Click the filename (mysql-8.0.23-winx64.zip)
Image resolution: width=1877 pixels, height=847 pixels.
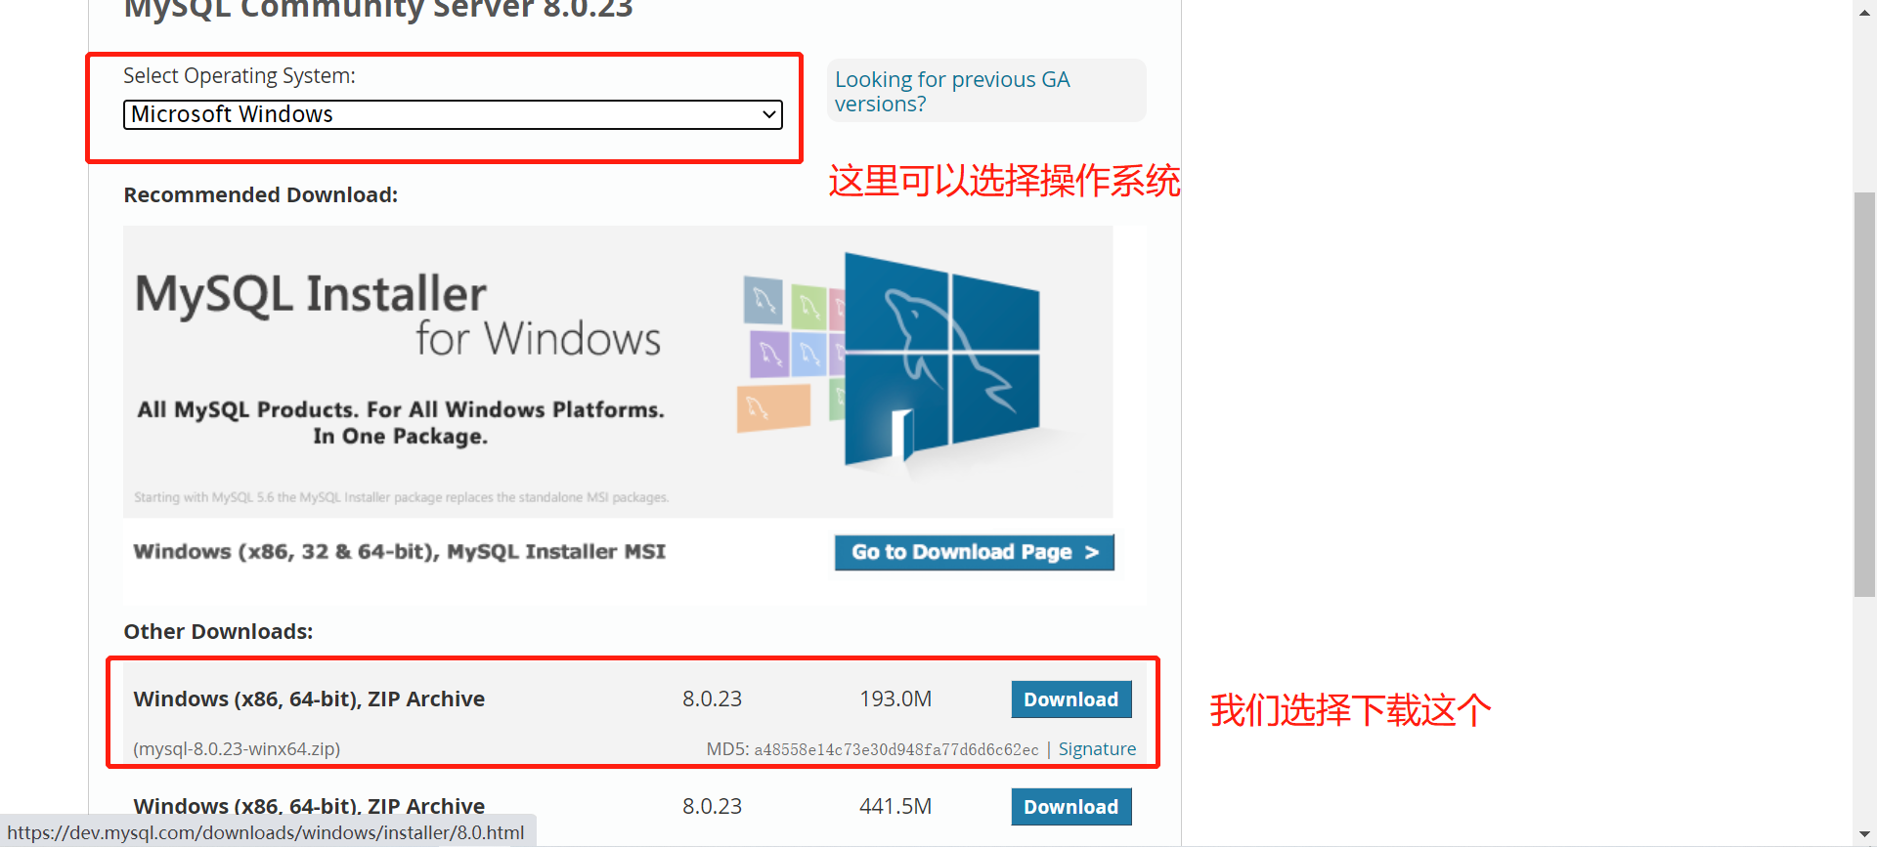[237, 749]
